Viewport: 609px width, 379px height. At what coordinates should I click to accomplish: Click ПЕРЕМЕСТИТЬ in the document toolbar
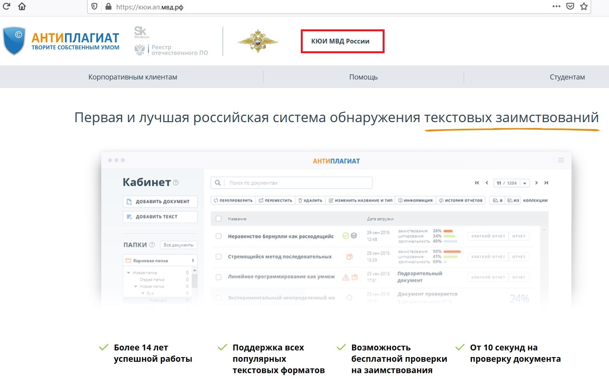[x=275, y=200]
